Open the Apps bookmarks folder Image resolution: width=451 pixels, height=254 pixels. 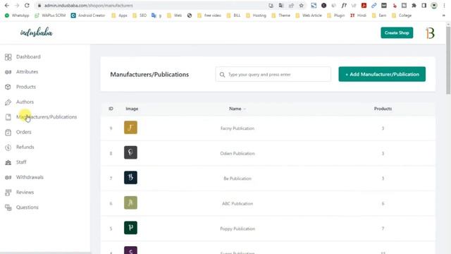119,16
